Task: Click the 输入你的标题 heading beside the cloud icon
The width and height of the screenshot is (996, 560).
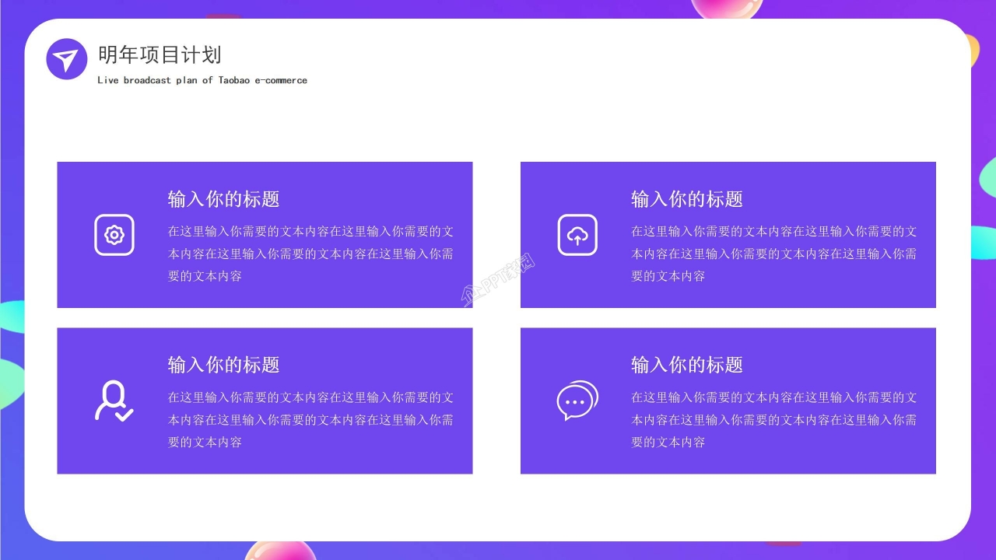Action: point(687,199)
